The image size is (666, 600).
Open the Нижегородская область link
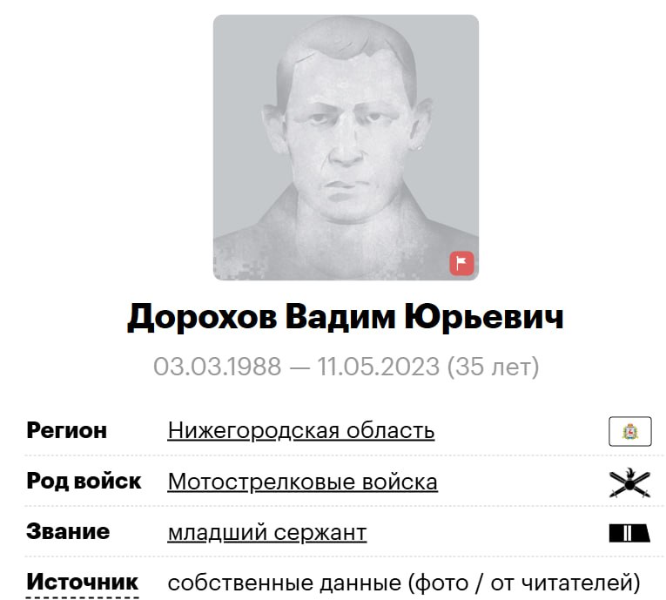(x=300, y=430)
